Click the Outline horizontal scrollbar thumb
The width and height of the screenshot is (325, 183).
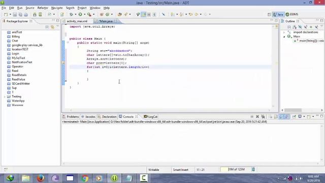[293, 110]
